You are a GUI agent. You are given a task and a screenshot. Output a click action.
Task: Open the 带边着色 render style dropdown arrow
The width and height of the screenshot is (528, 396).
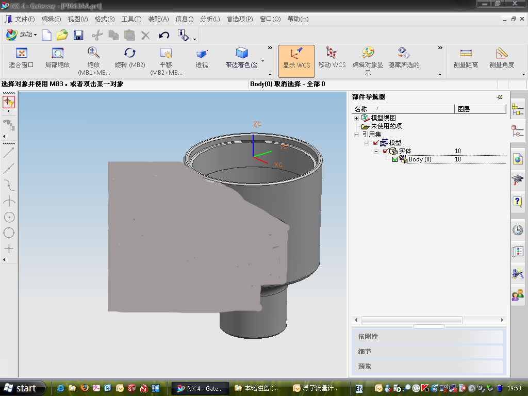click(x=262, y=61)
